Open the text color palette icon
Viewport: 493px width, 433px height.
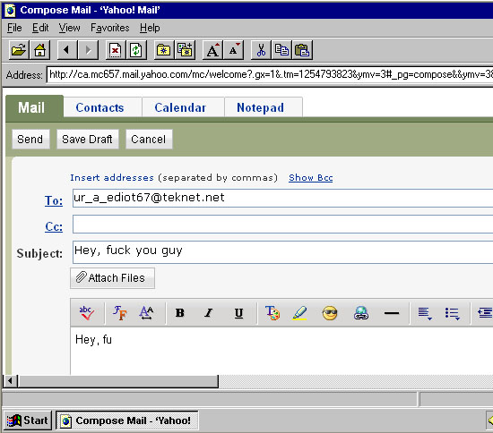[272, 313]
